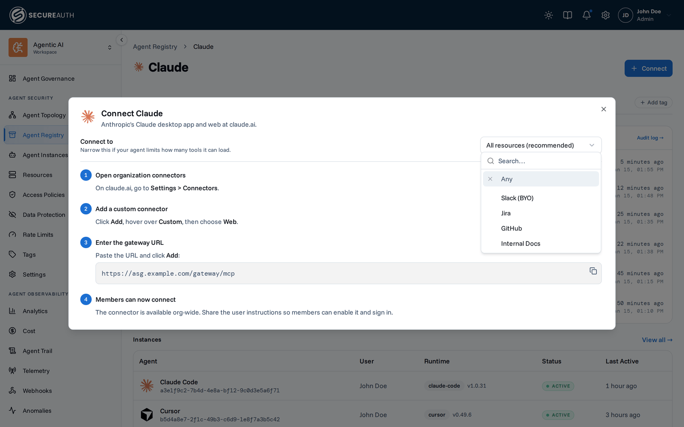Select Slack (BYO) resource option
Viewport: 684px width, 427px height.
coord(541,198)
